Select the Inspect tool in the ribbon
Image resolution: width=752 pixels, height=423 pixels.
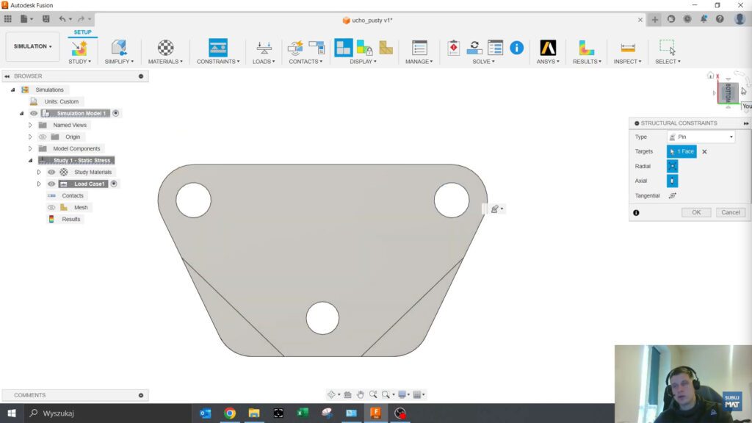coord(626,48)
